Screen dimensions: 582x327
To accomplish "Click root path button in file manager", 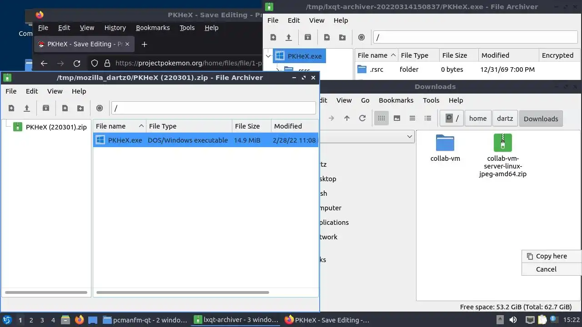I will (452, 118).
